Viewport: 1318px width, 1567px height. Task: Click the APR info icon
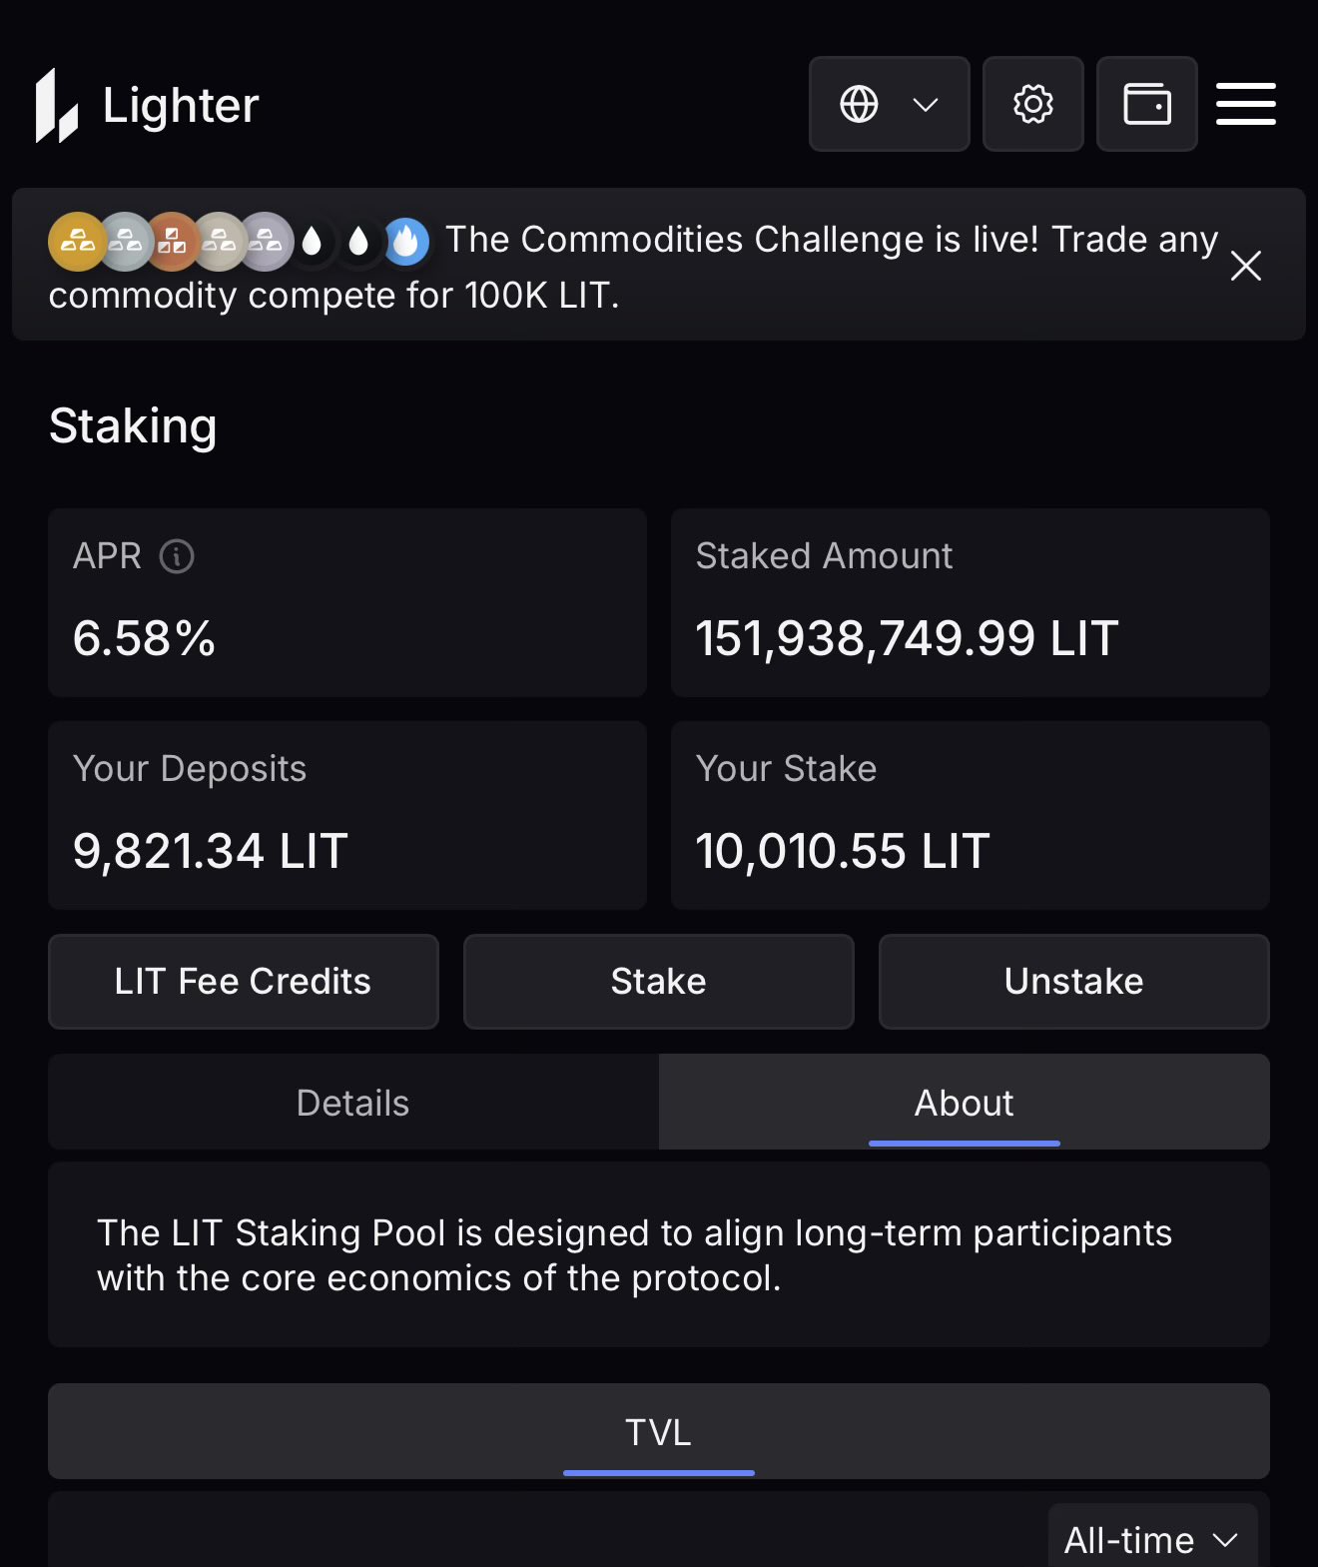[177, 556]
